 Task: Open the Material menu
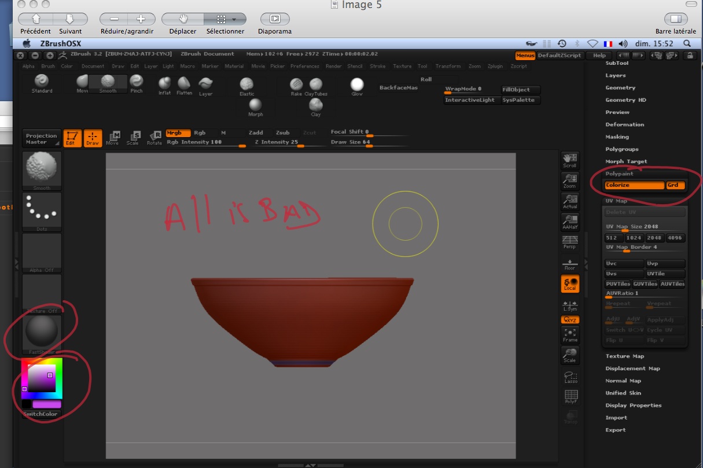point(234,67)
